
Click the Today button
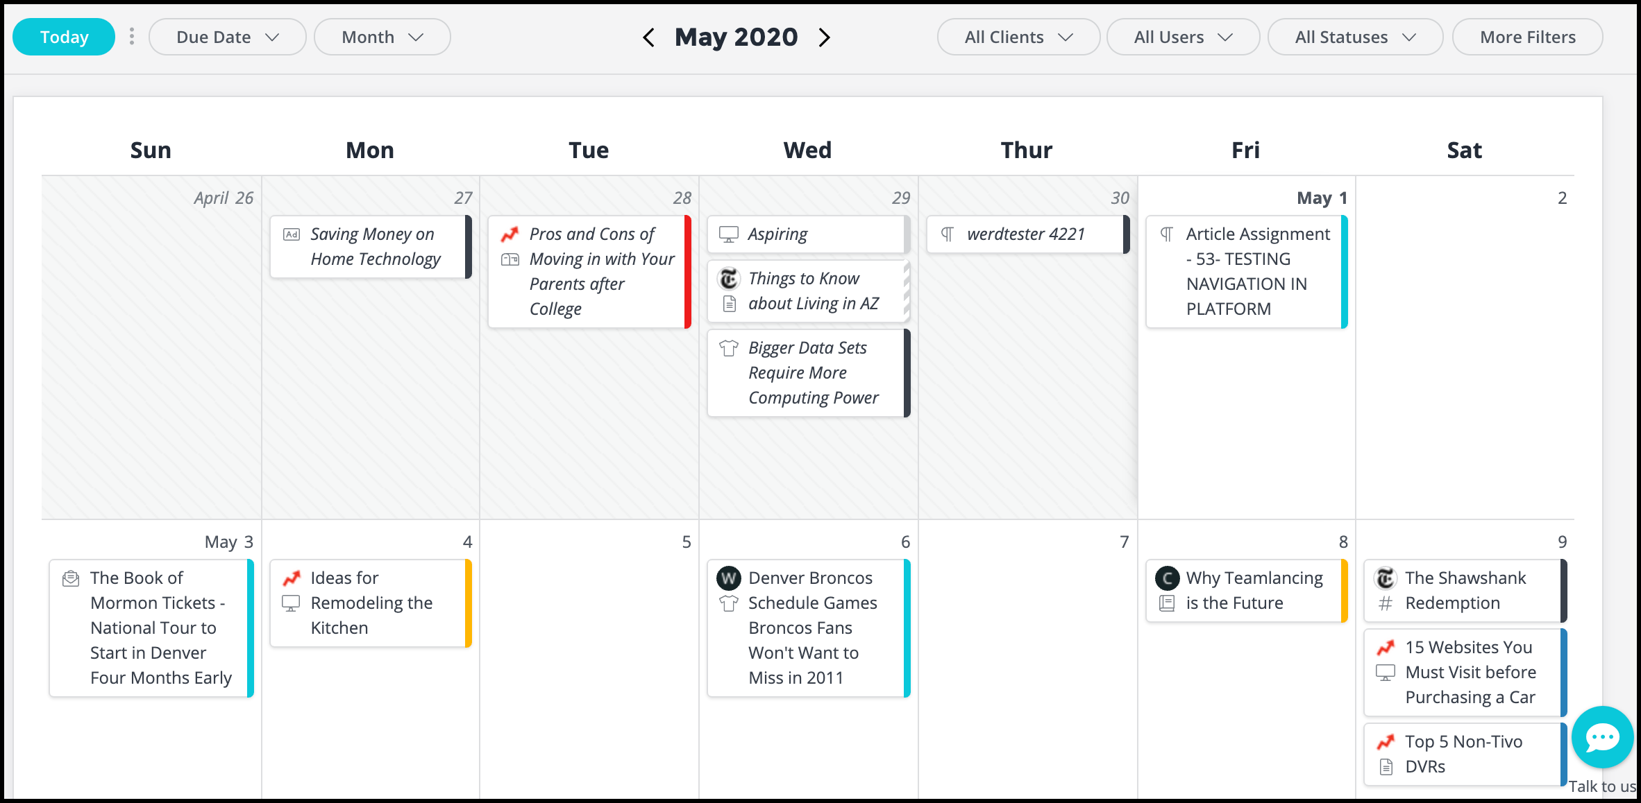tap(64, 37)
